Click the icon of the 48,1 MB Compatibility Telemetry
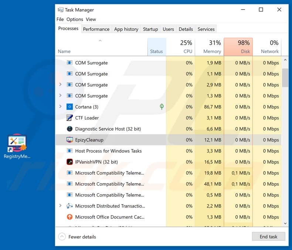The width and height of the screenshot is (292, 250). 69,184
